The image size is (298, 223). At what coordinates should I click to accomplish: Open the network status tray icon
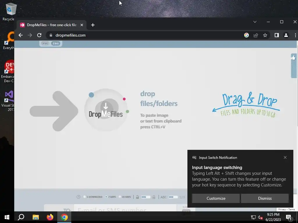click(253, 217)
